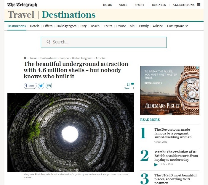Select the Cruise tab
This screenshot has width=208, height=185.
pyautogui.click(x=121, y=26)
